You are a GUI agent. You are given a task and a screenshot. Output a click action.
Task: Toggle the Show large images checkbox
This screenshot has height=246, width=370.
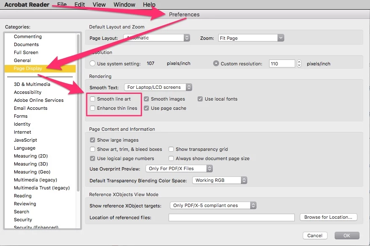click(x=92, y=140)
